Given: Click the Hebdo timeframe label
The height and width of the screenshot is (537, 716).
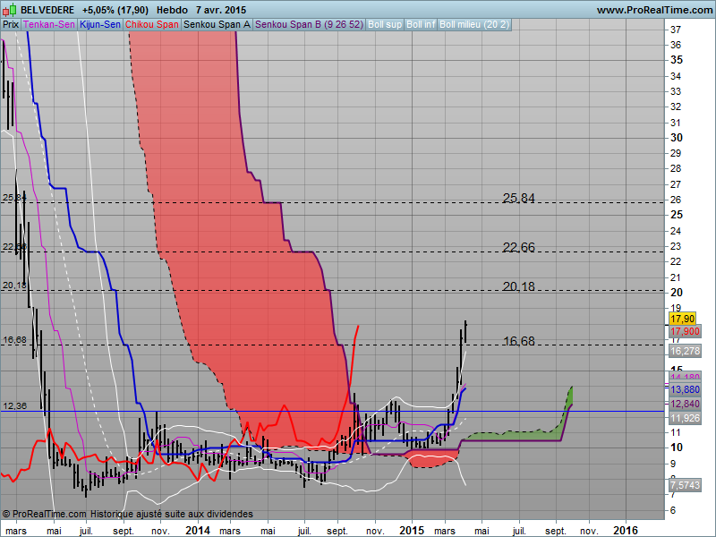Looking at the screenshot, I should [172, 10].
